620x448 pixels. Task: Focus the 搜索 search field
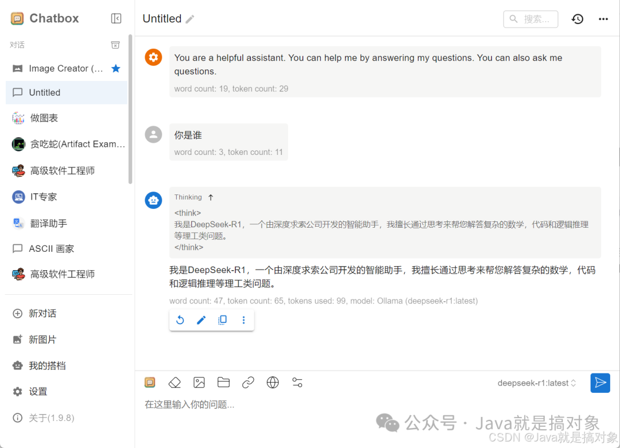point(530,19)
